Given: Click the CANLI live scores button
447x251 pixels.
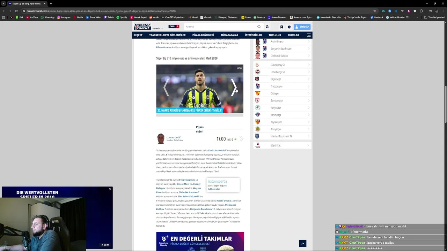Looking at the screenshot, I should click(174, 26).
